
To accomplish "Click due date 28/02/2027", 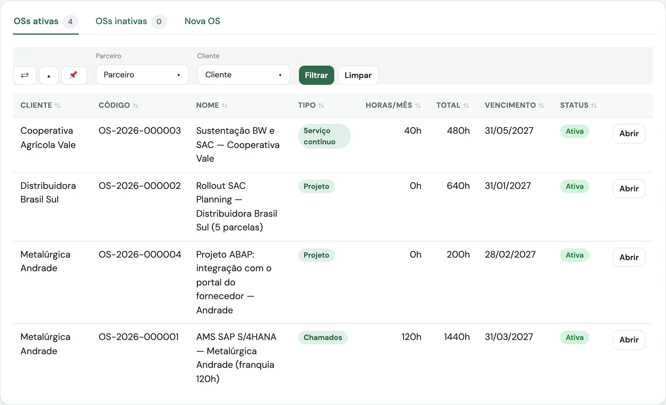I will pyautogui.click(x=510, y=255).
